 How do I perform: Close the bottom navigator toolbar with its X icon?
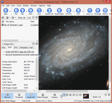106,94
